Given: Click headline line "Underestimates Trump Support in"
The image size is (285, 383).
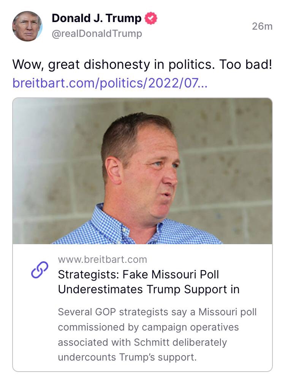Looking at the screenshot, I should click(149, 289).
